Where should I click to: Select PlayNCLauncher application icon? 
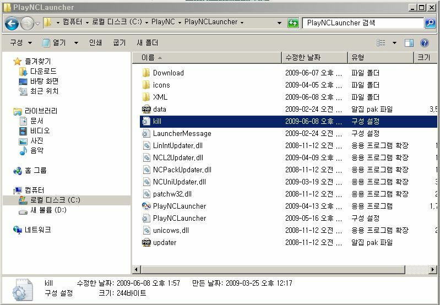pos(146,206)
